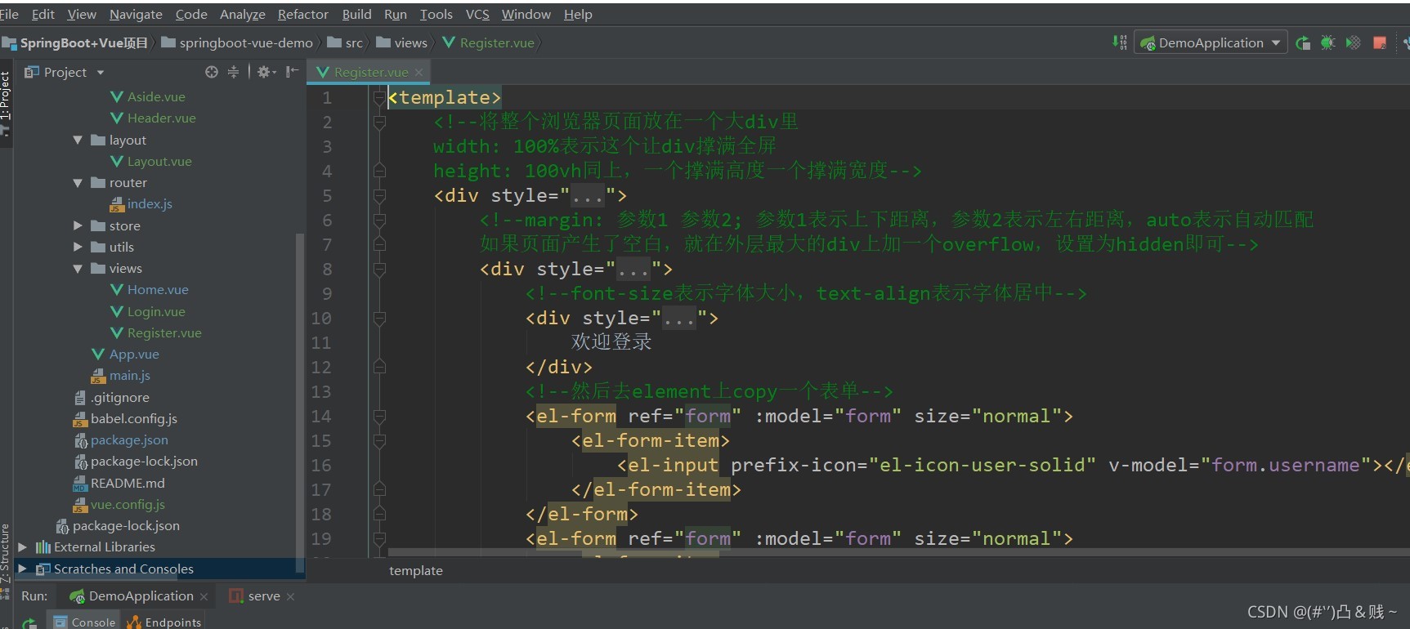Open the Navigate menu
This screenshot has width=1410, height=629.
click(x=136, y=14)
